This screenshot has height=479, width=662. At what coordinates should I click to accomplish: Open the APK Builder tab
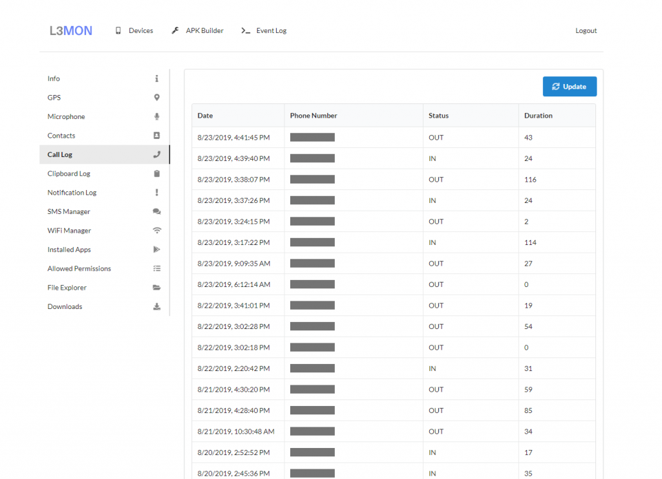(x=198, y=31)
